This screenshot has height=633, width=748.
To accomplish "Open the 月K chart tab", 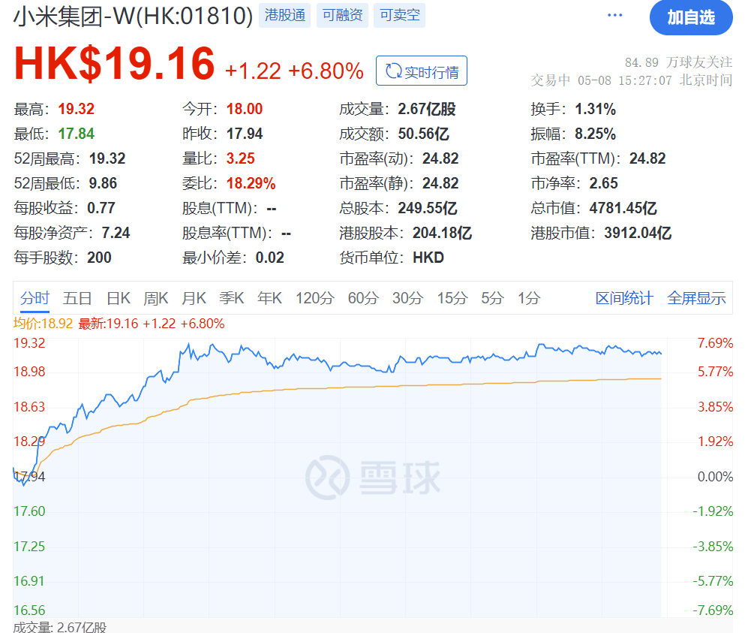I will pos(194,298).
